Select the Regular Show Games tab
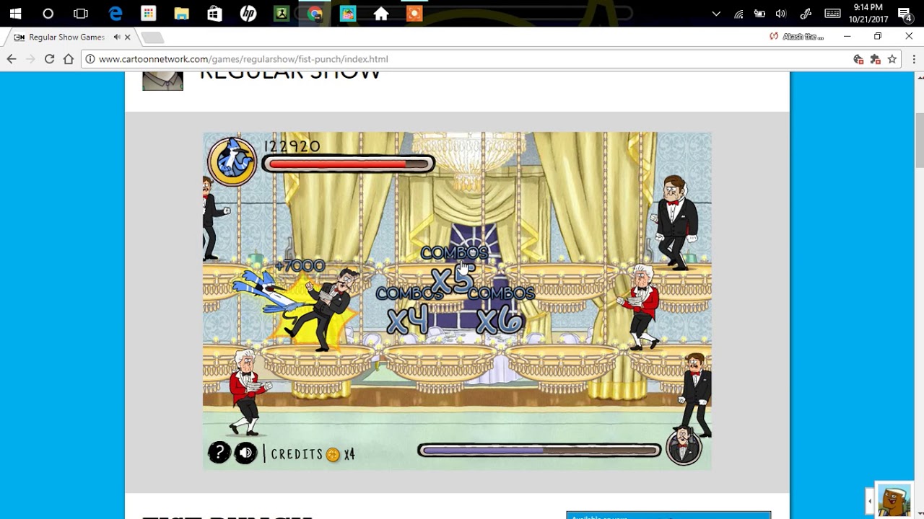 click(71, 37)
